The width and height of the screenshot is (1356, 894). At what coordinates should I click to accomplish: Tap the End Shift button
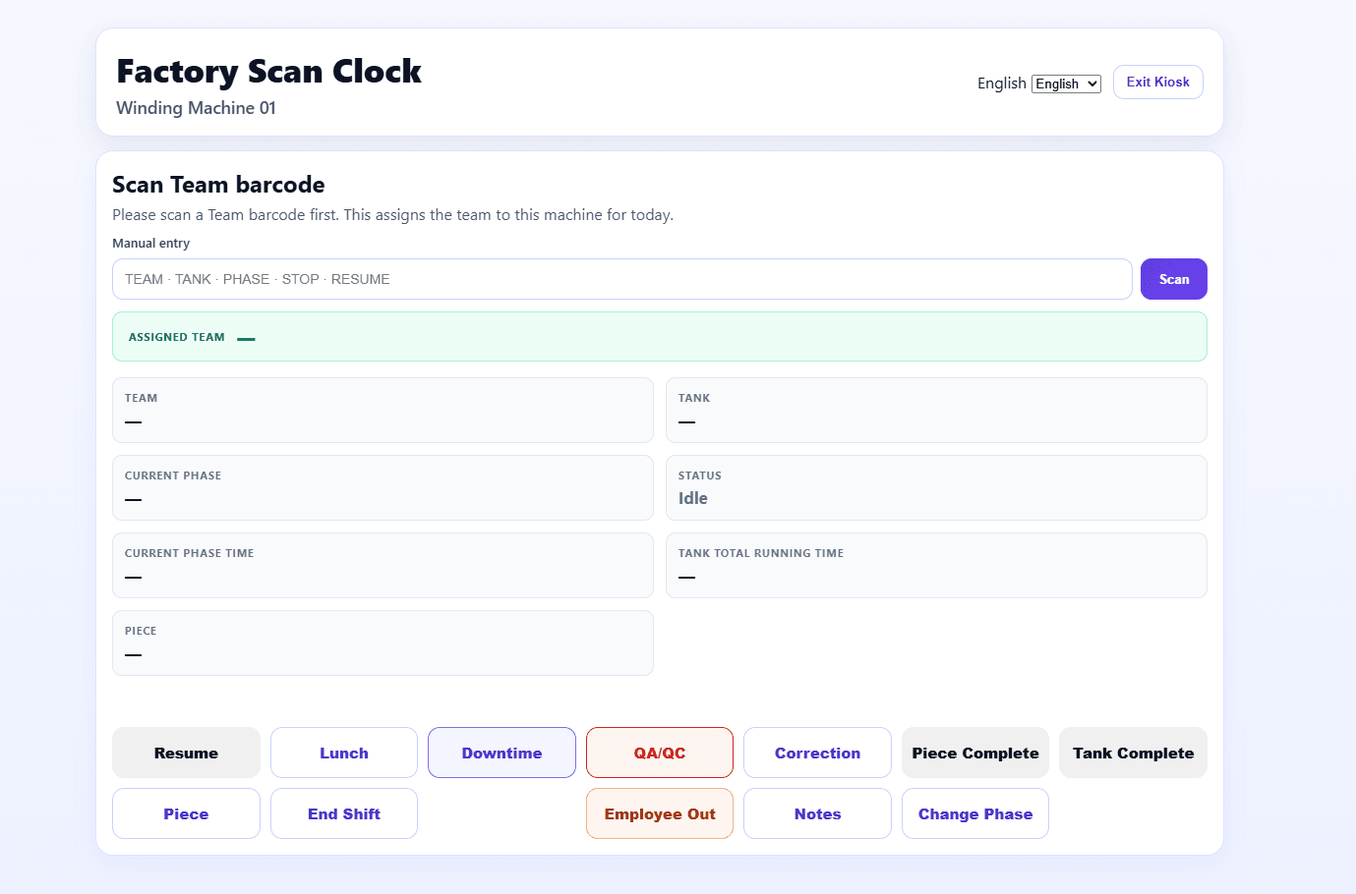click(344, 813)
